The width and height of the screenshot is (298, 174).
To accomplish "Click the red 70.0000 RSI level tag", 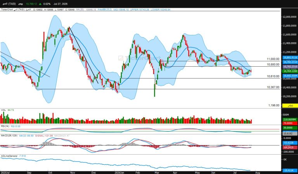I will tap(290, 123).
